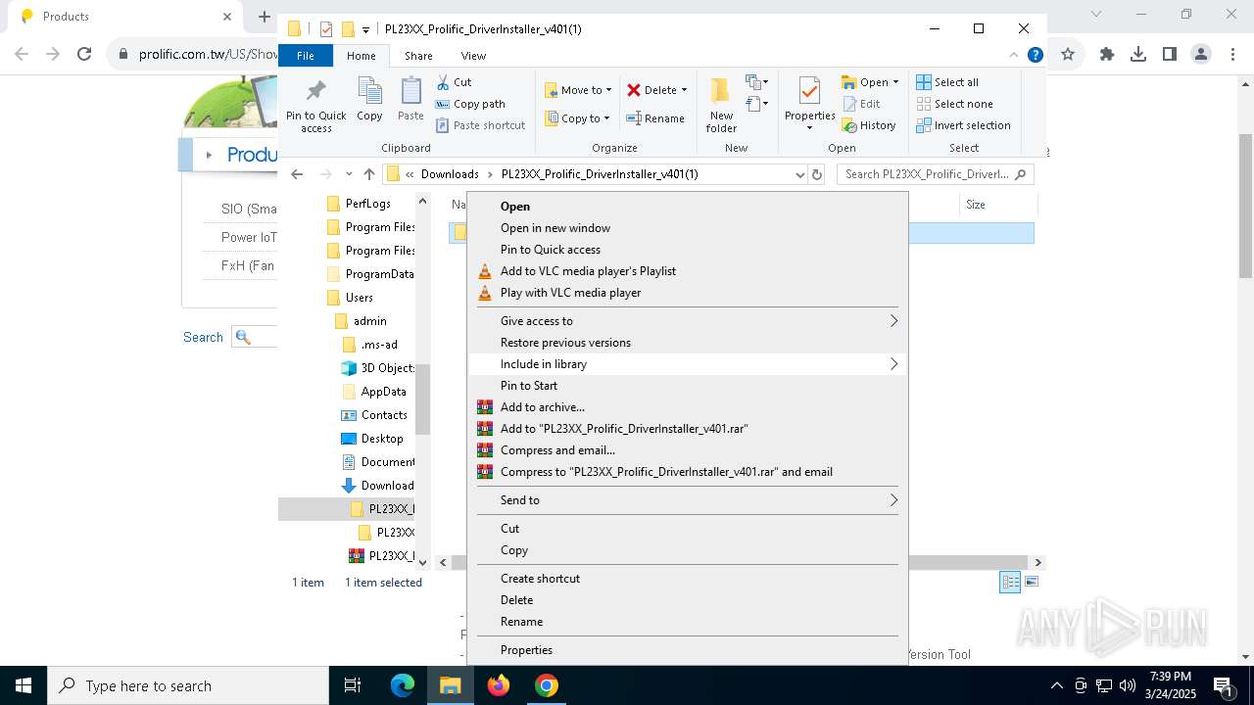Expand the Delete dropdown arrow in ribbon
The width and height of the screenshot is (1254, 705).
click(684, 90)
